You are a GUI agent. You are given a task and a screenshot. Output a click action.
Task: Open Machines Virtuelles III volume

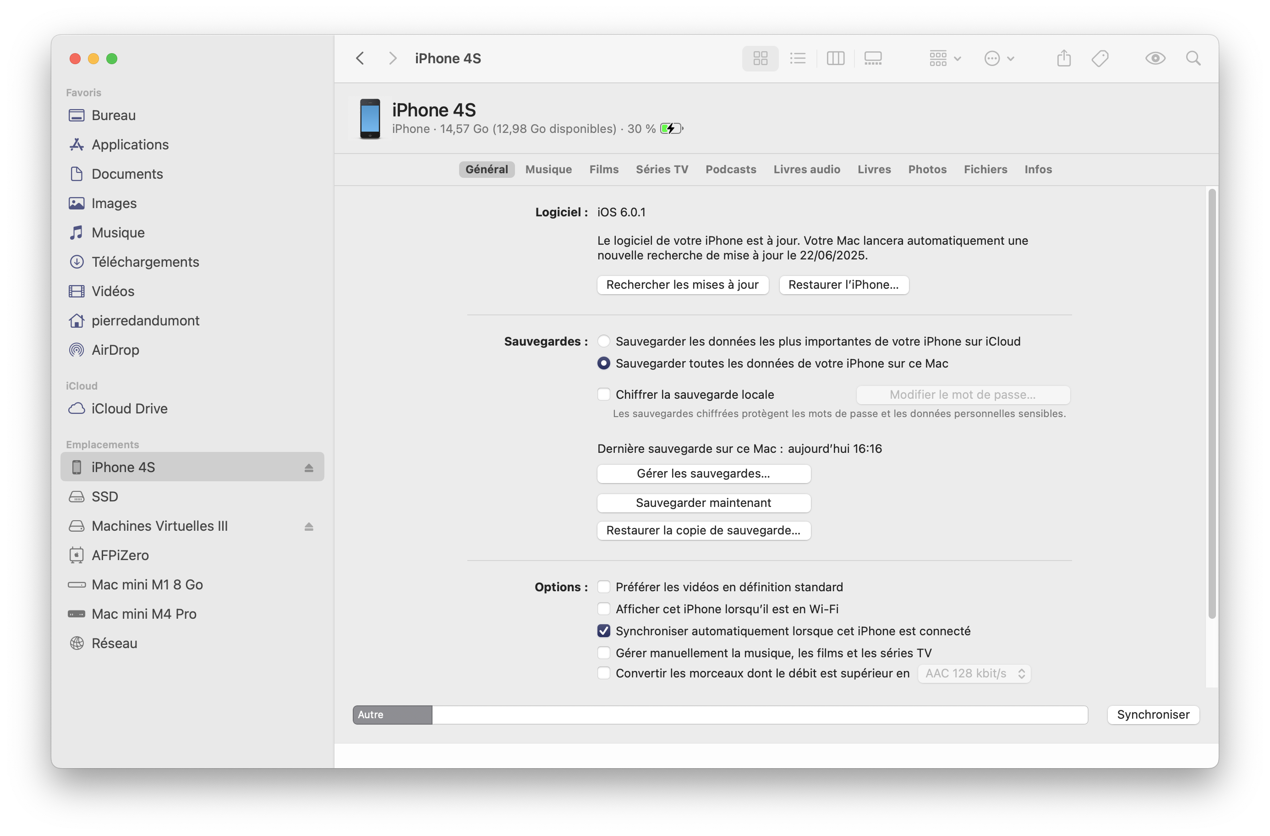pyautogui.click(x=192, y=526)
